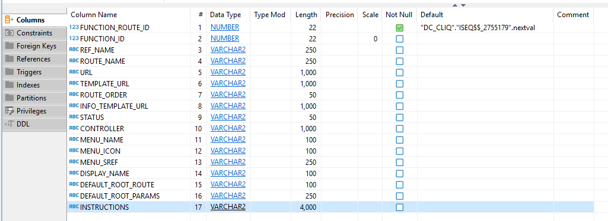The image size is (608, 221).
Task: Expand panel using the down arrow
Action: (463, 5)
